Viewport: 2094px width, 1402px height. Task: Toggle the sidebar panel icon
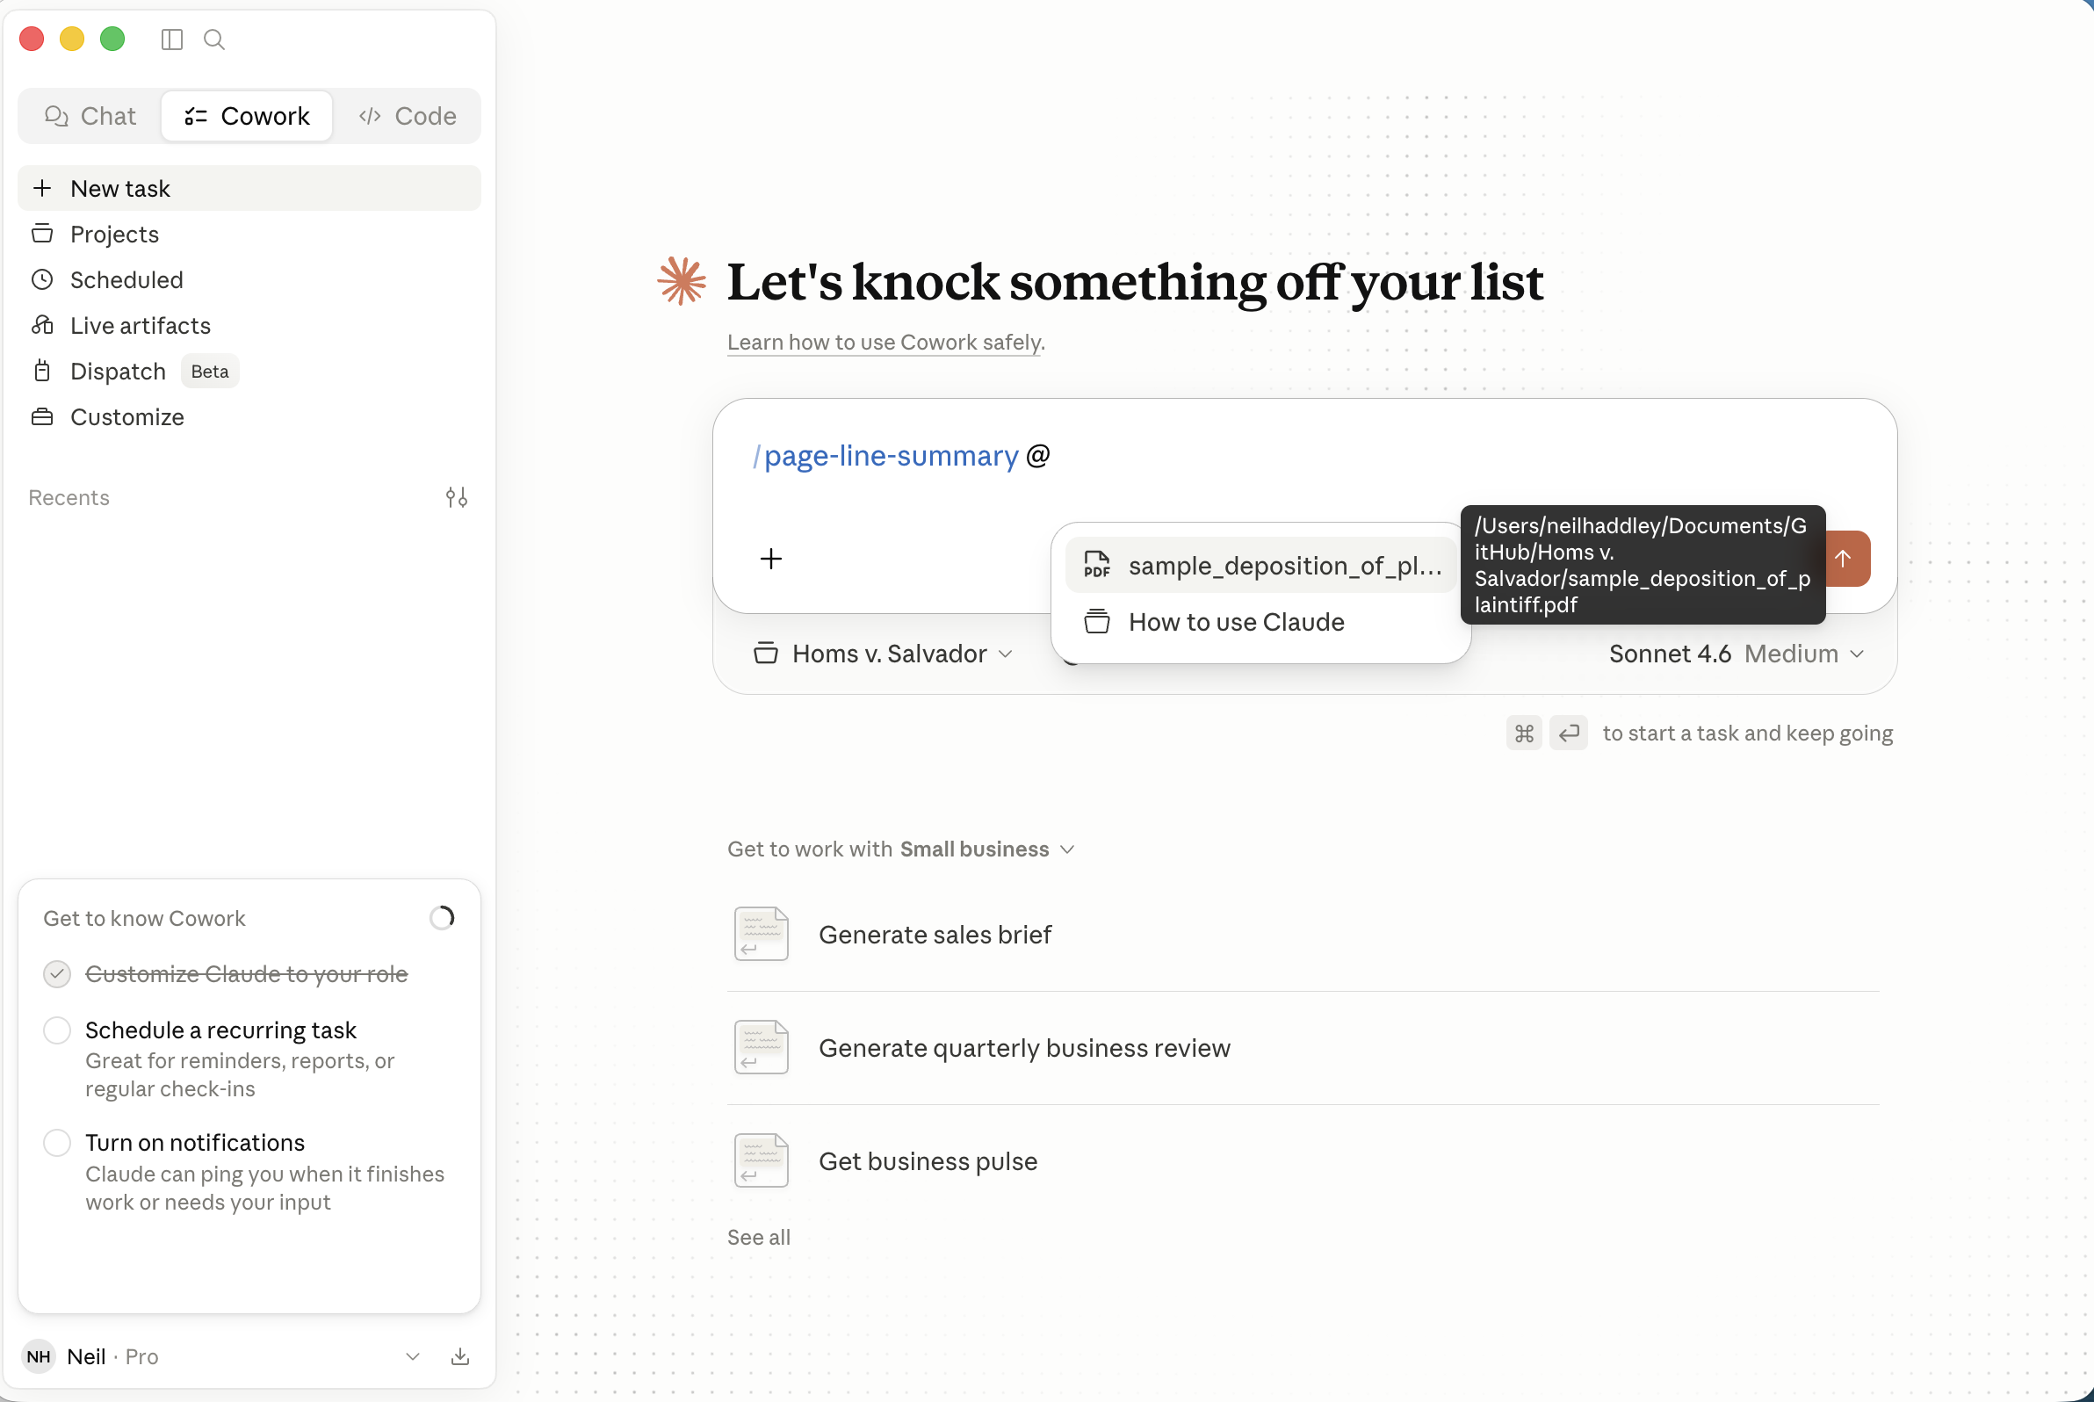click(171, 40)
